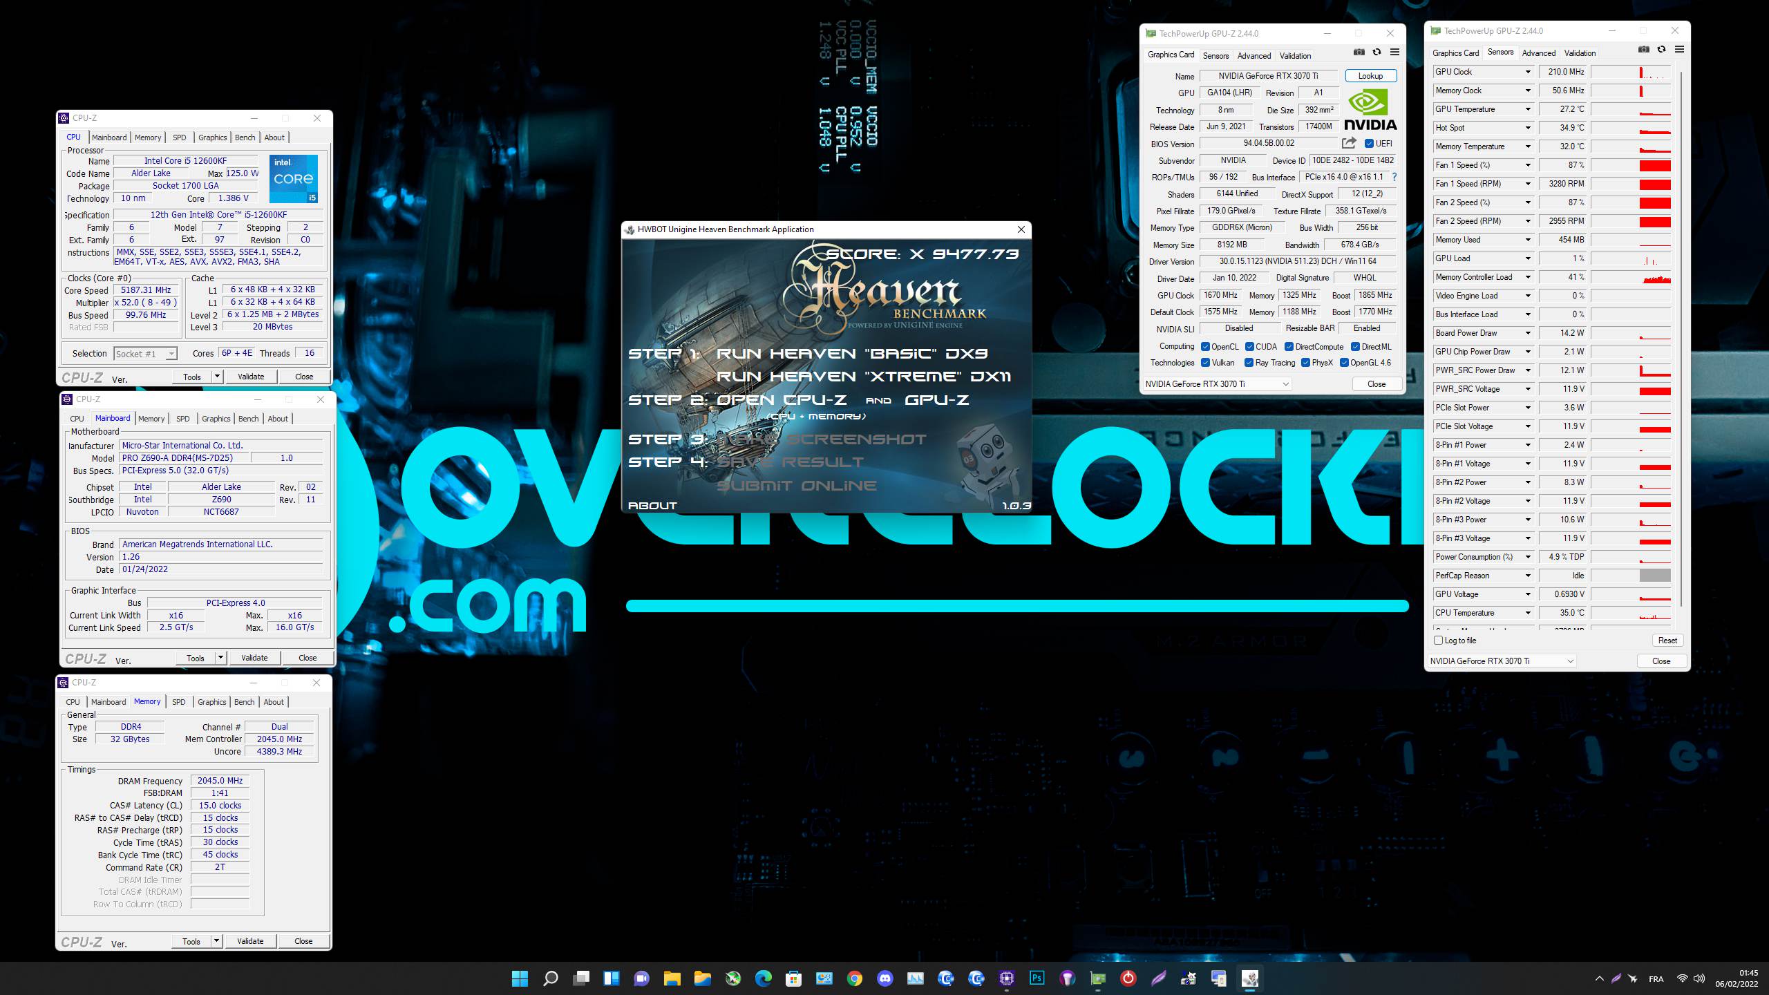
Task: Open GPU selector dropdown in Sensors window
Action: point(1501,661)
